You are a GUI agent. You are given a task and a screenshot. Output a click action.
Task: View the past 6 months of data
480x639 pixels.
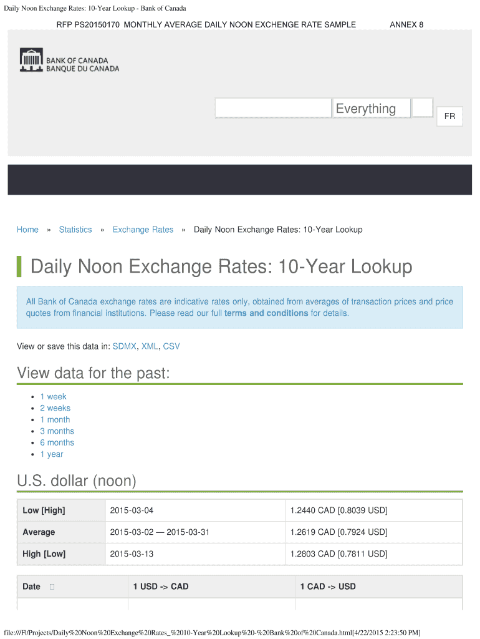click(x=57, y=442)
